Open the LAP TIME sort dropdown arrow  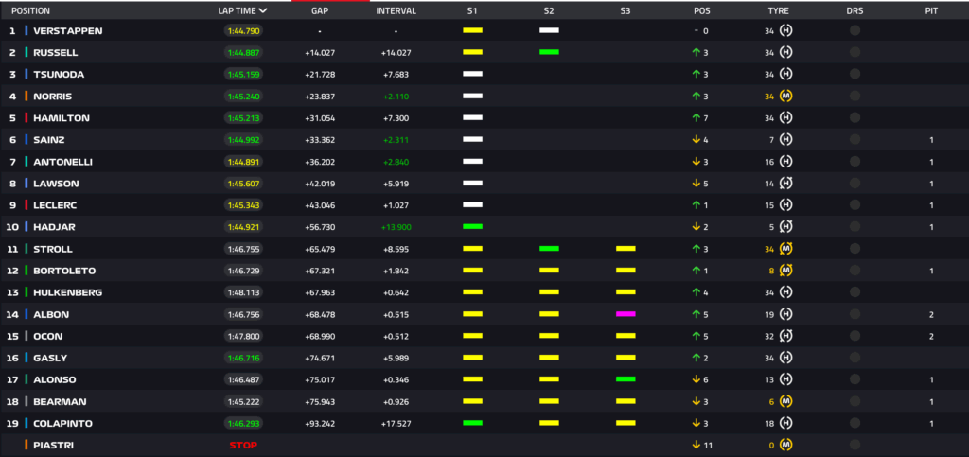pyautogui.click(x=263, y=11)
